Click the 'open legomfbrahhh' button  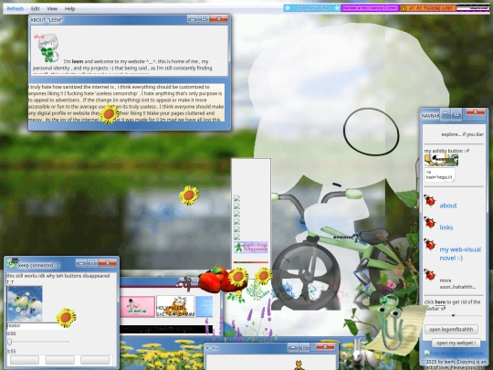pyautogui.click(x=451, y=330)
